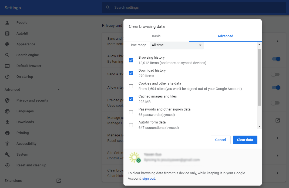The image size is (289, 188).
Task: Enable the Cookies and other site data checkbox
Action: (x=131, y=86)
